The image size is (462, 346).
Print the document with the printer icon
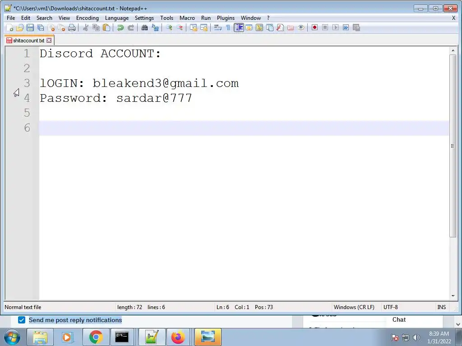click(x=72, y=27)
